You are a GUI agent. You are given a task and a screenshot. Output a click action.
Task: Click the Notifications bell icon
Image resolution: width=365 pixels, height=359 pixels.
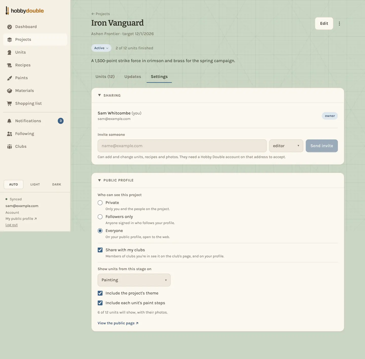click(x=10, y=121)
